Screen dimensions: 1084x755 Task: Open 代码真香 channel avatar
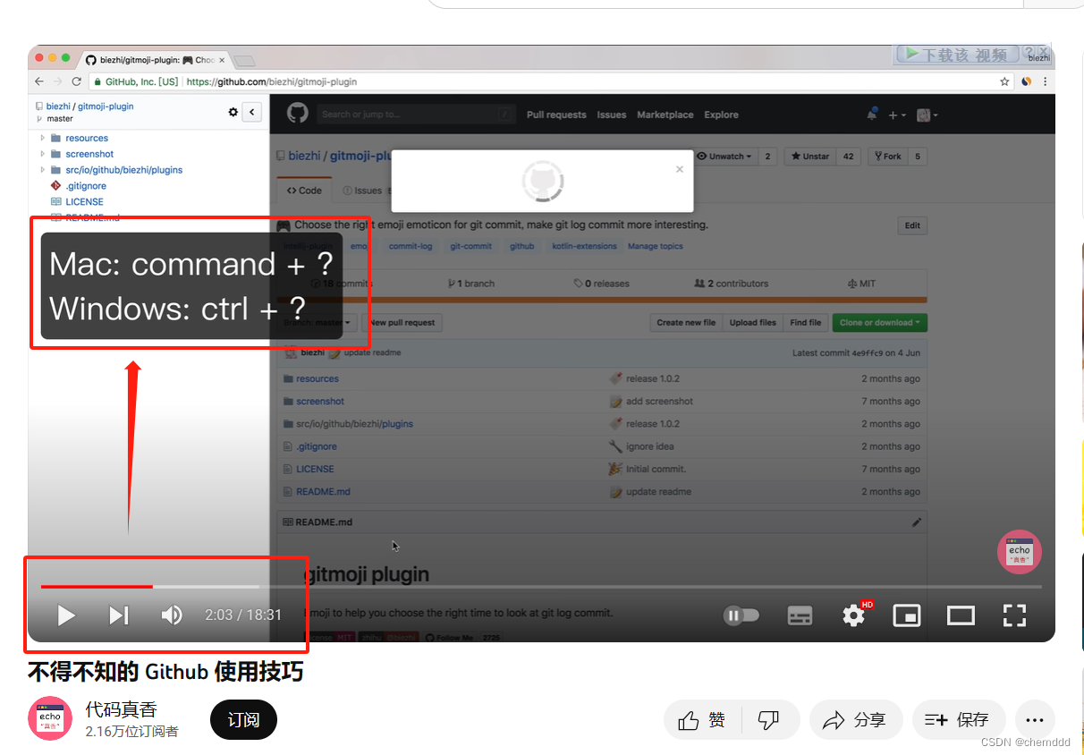coord(50,718)
